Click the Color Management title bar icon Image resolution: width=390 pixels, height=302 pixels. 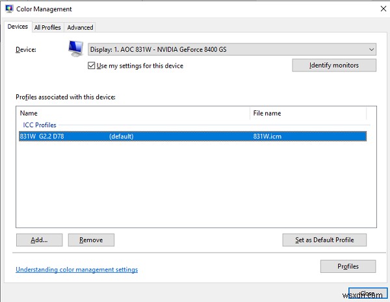coord(9,9)
